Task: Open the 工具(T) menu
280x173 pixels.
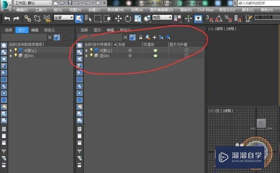Action: [x=41, y=10]
